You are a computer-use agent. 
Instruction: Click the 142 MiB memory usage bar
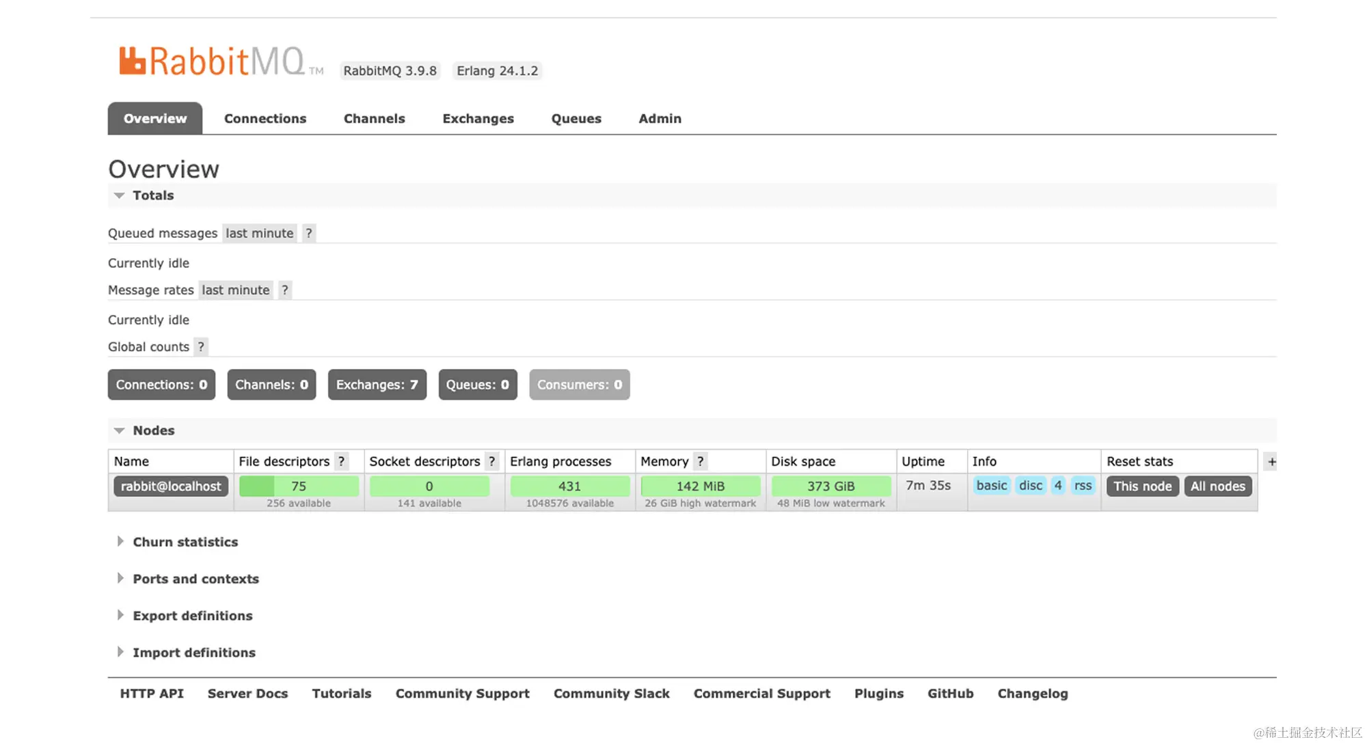(x=700, y=486)
